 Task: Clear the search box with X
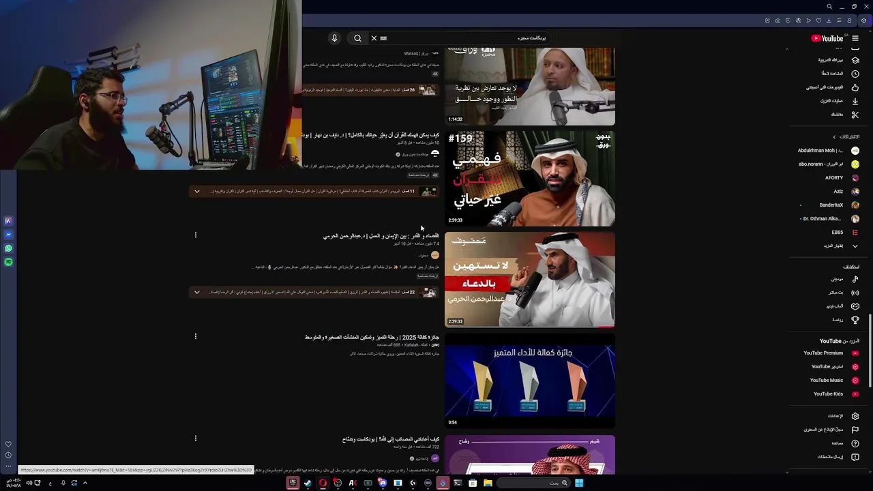[374, 38]
